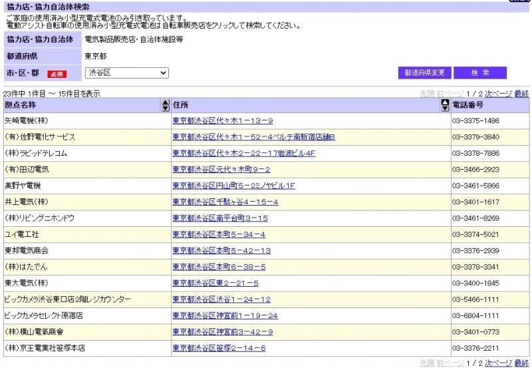This screenshot has width=532, height=368.
Task: Select the store name (株)京王電業社笹塚本店
Action: (x=45, y=348)
